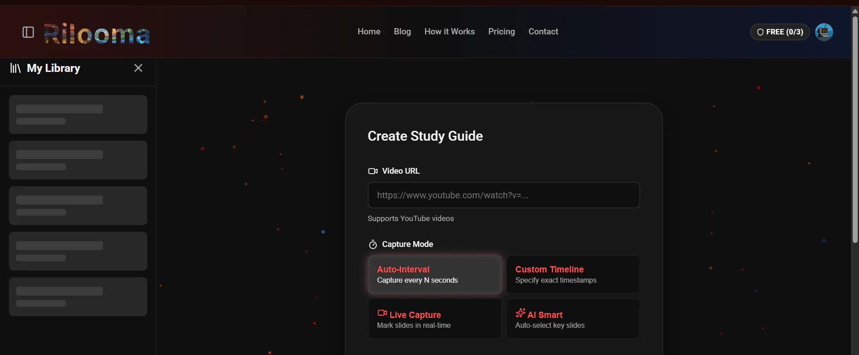Choose Live Capture mode
This screenshot has height=355, width=859.
[435, 319]
